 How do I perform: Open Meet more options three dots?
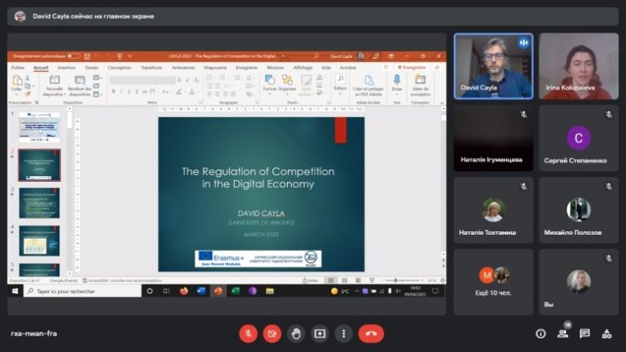pyautogui.click(x=343, y=333)
